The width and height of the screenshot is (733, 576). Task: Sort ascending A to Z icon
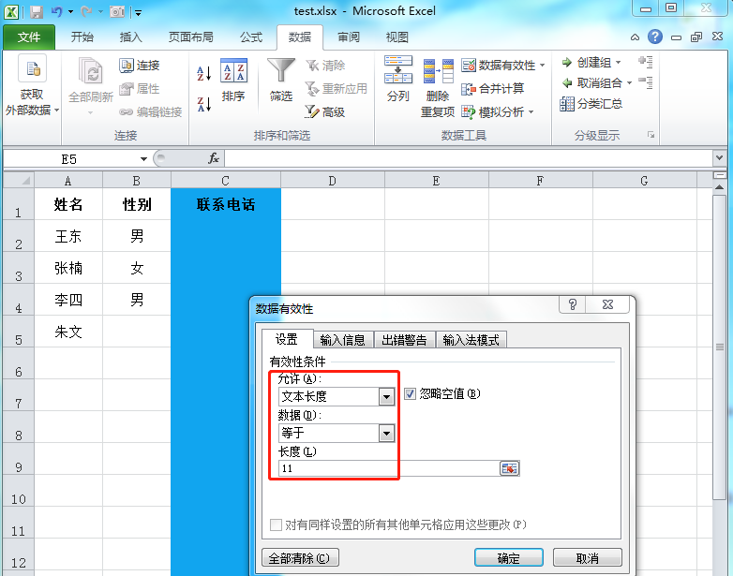pos(204,73)
